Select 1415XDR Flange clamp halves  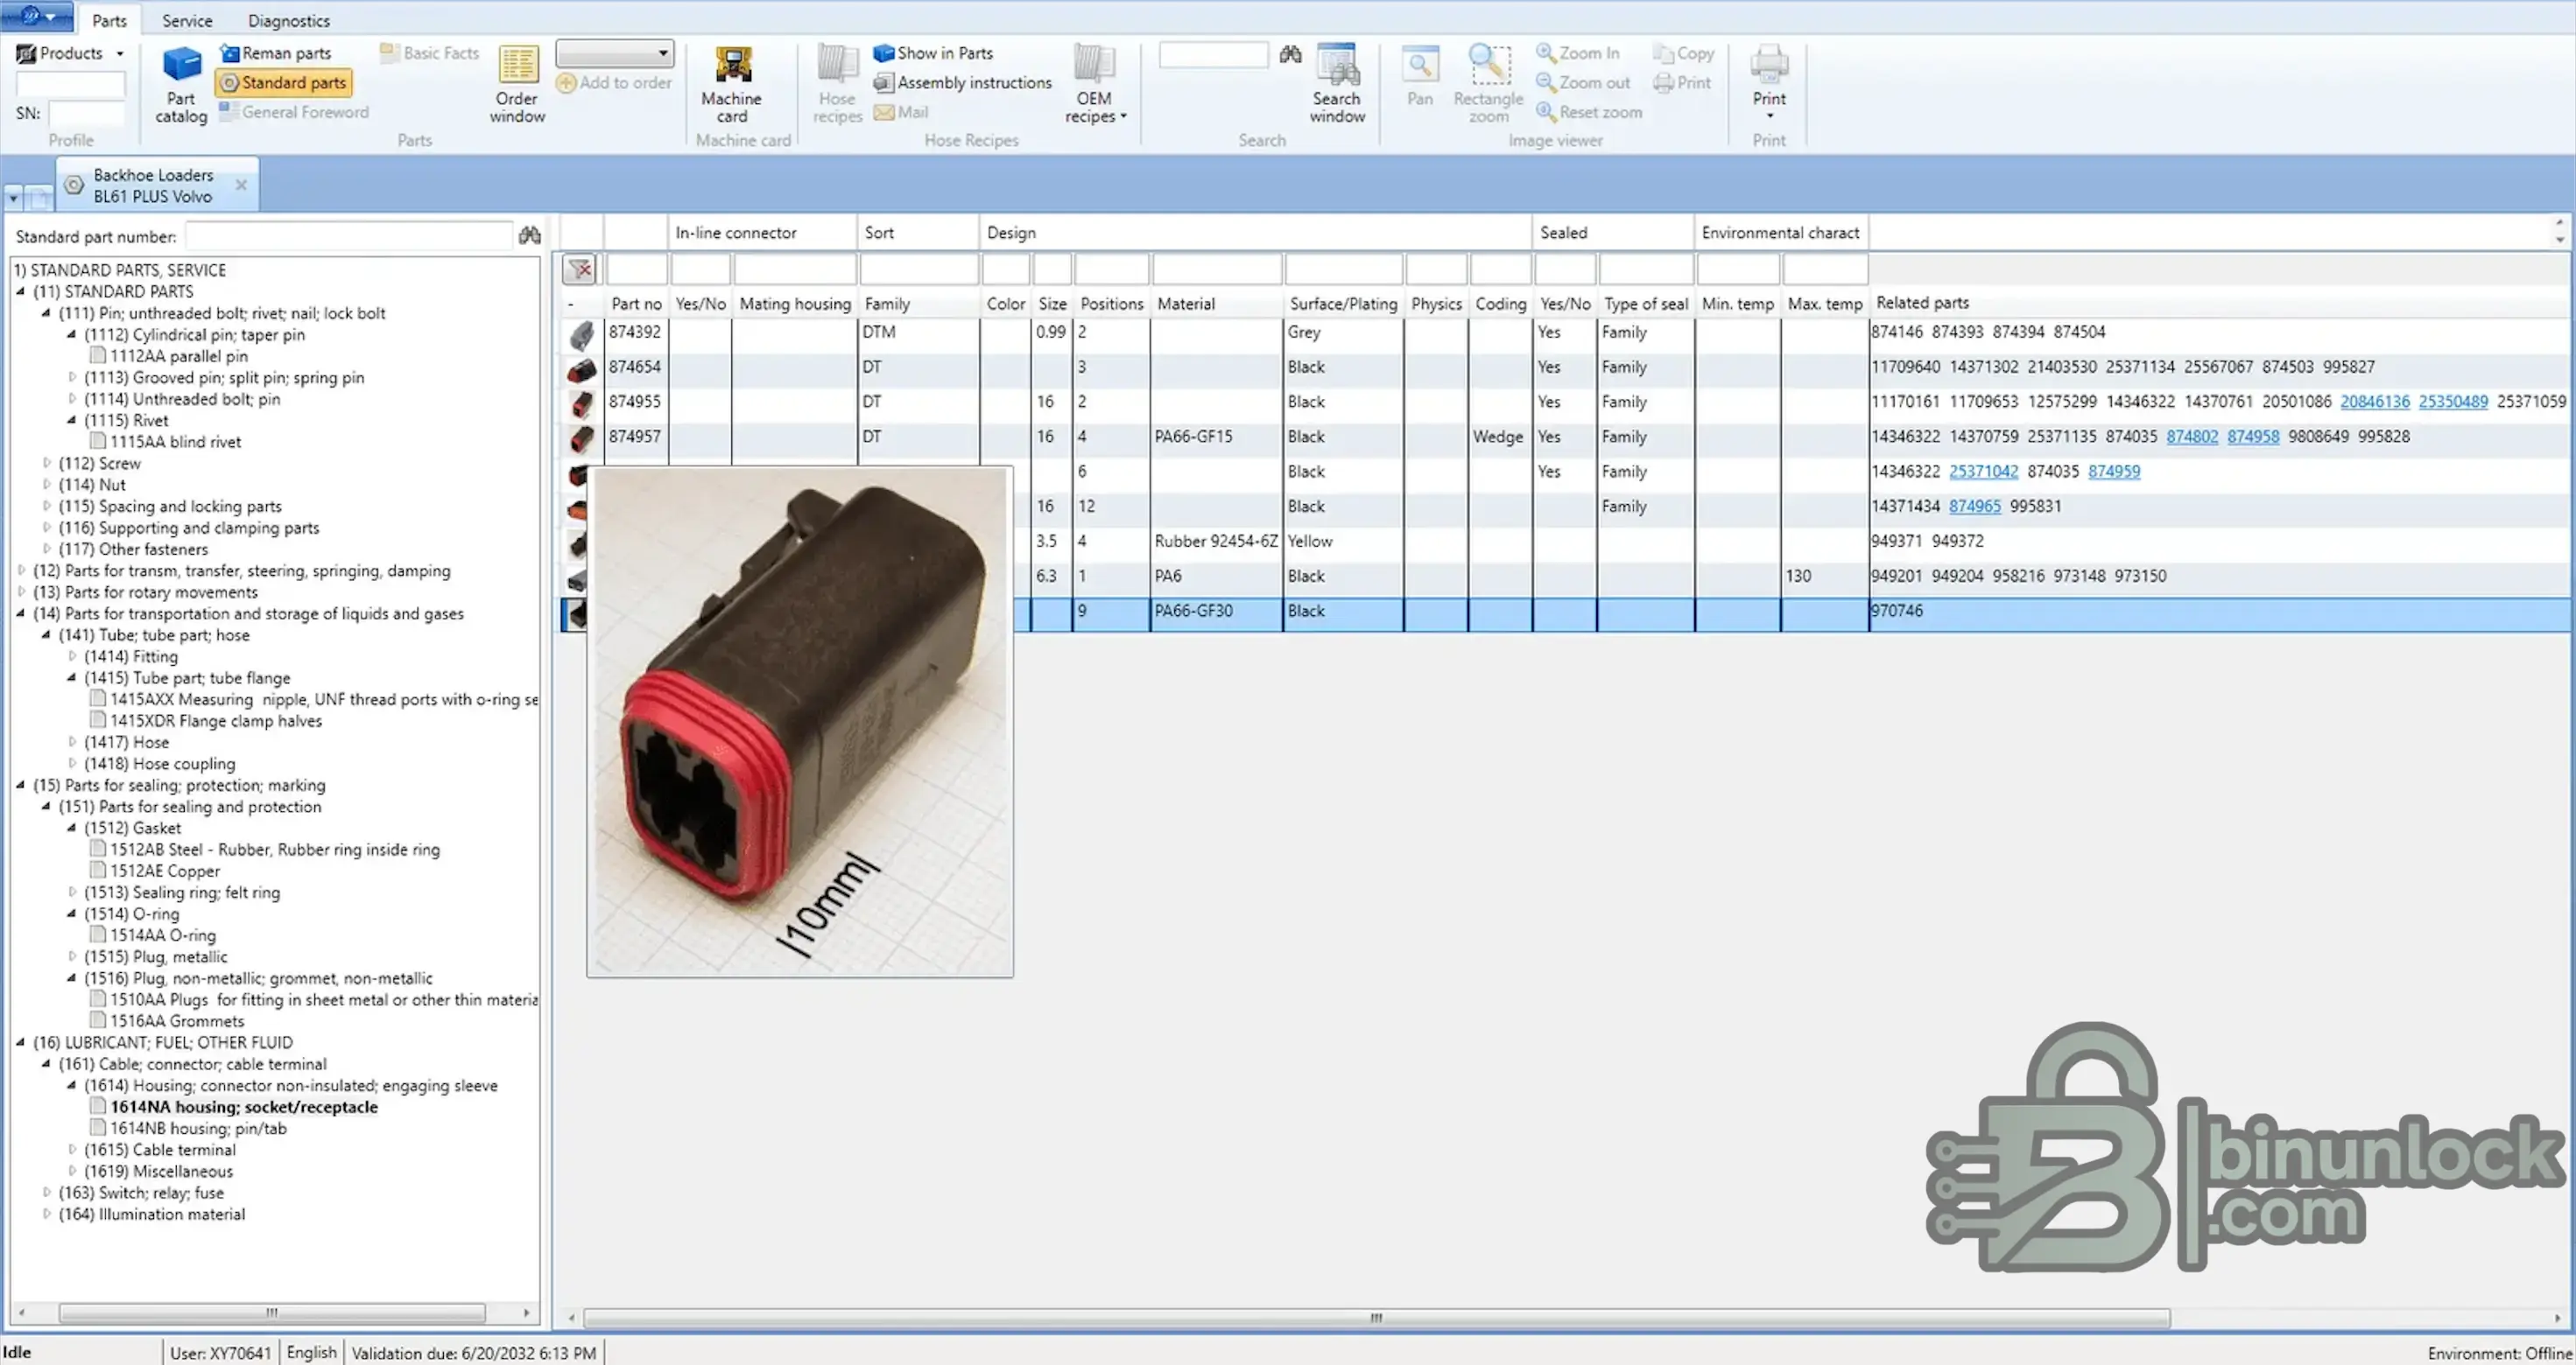(216, 722)
